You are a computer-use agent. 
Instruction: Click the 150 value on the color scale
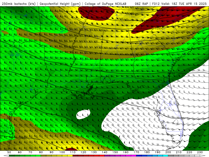(115, 152)
